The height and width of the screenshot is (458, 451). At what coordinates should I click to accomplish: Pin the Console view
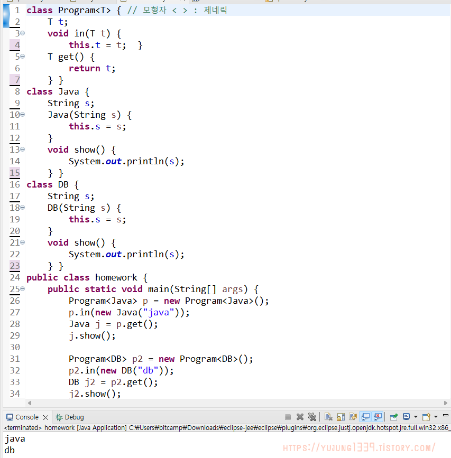pyautogui.click(x=394, y=417)
